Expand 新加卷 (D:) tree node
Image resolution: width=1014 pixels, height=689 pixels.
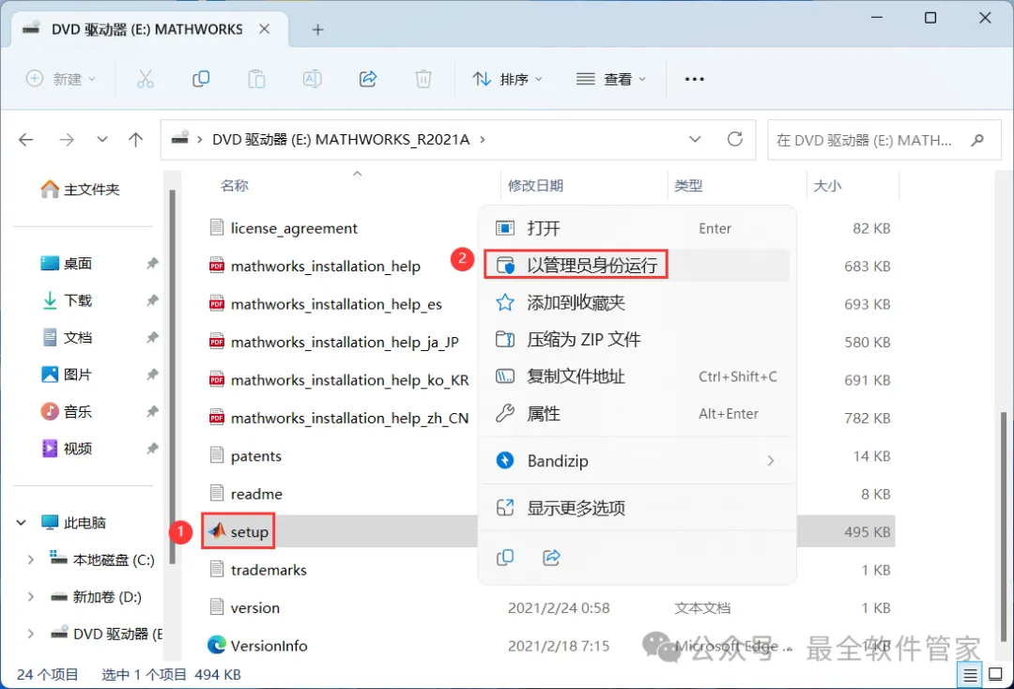point(30,597)
